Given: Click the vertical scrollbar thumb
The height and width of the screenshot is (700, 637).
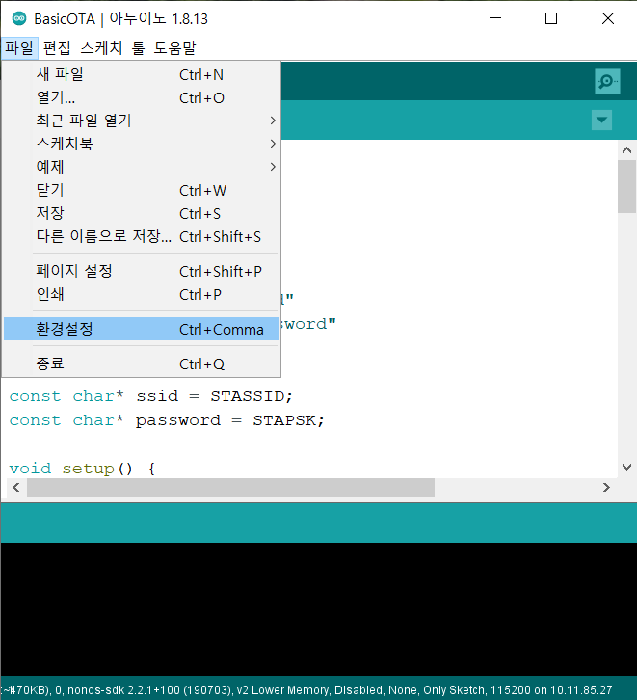Looking at the screenshot, I should pos(626,187).
